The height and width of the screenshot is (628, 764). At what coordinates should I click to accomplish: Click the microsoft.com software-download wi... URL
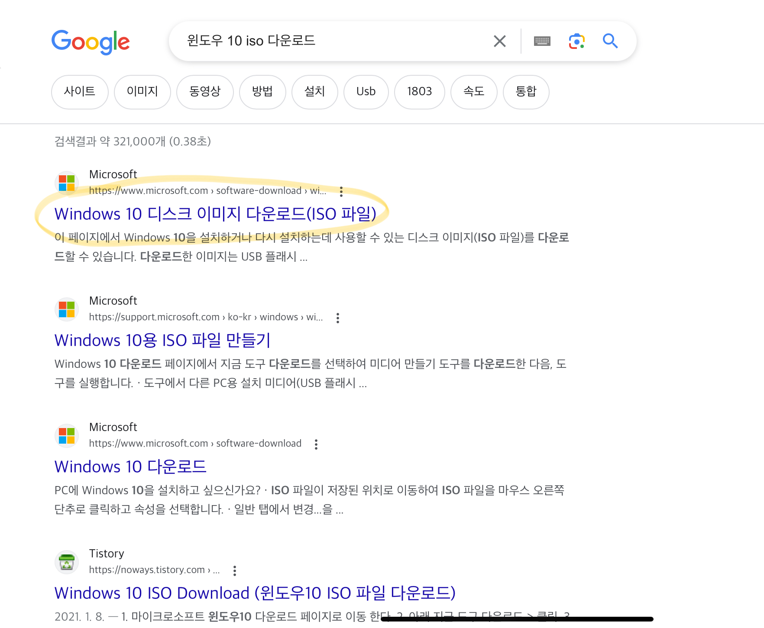click(207, 190)
